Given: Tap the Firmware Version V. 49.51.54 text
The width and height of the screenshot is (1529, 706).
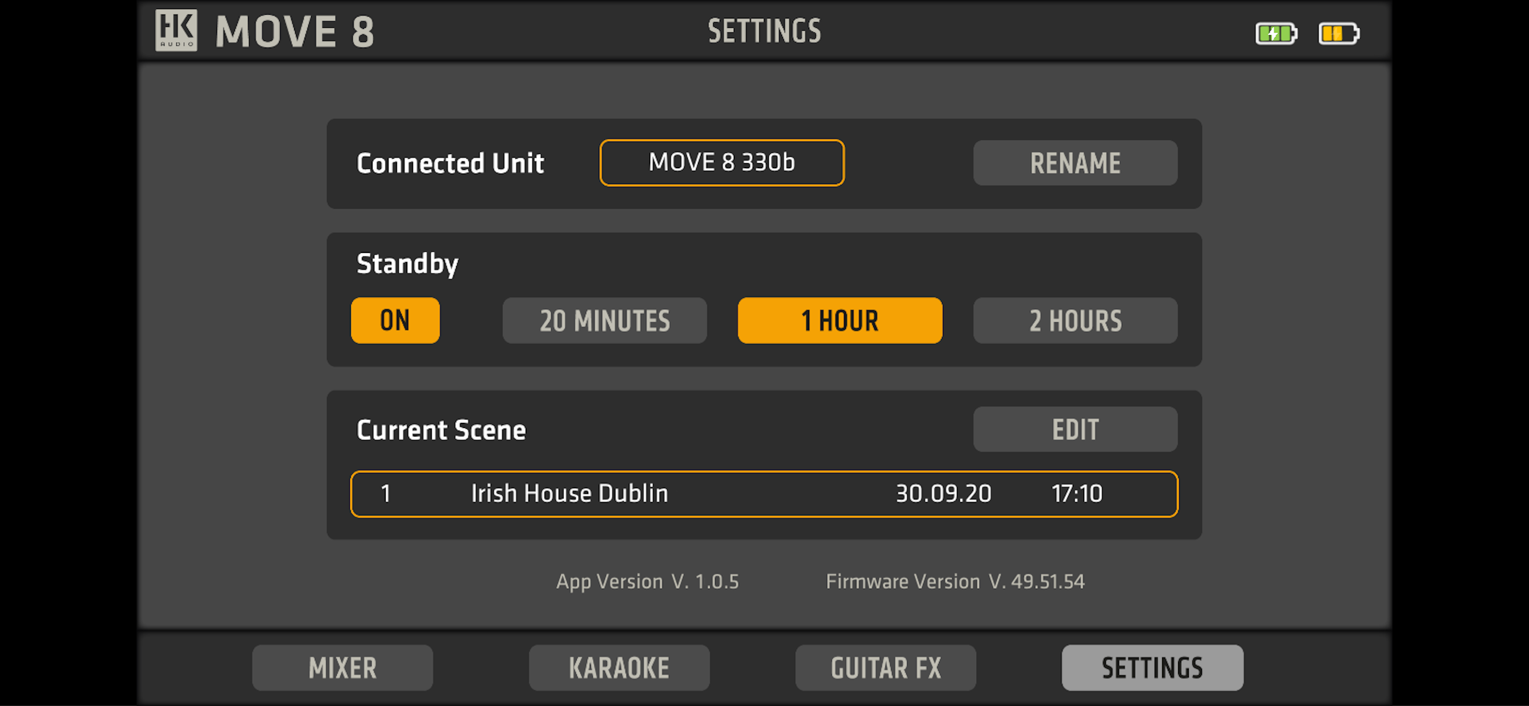Looking at the screenshot, I should pos(955,582).
